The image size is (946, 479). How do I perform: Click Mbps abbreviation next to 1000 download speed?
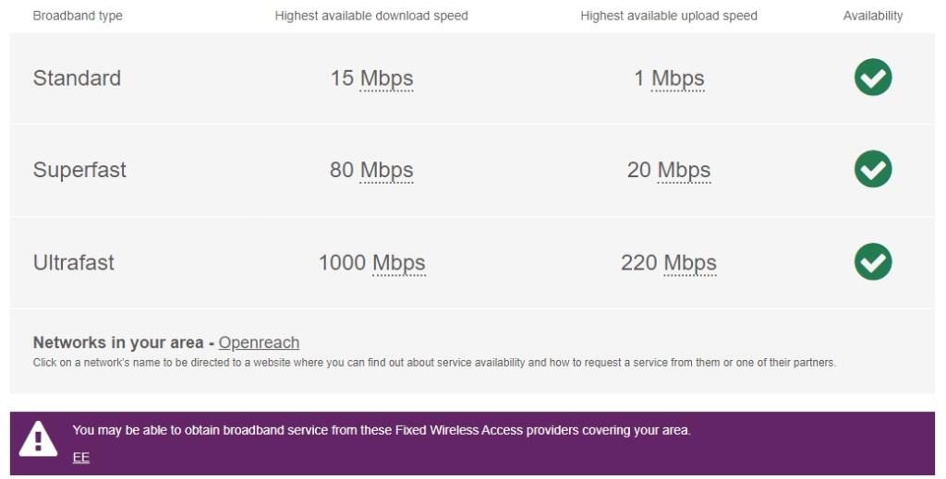click(x=399, y=263)
